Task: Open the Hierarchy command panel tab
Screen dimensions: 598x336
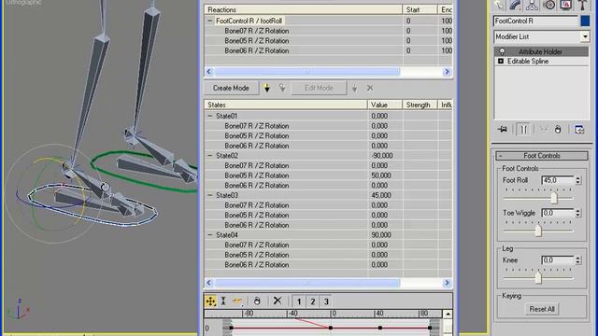Action: pyautogui.click(x=532, y=5)
